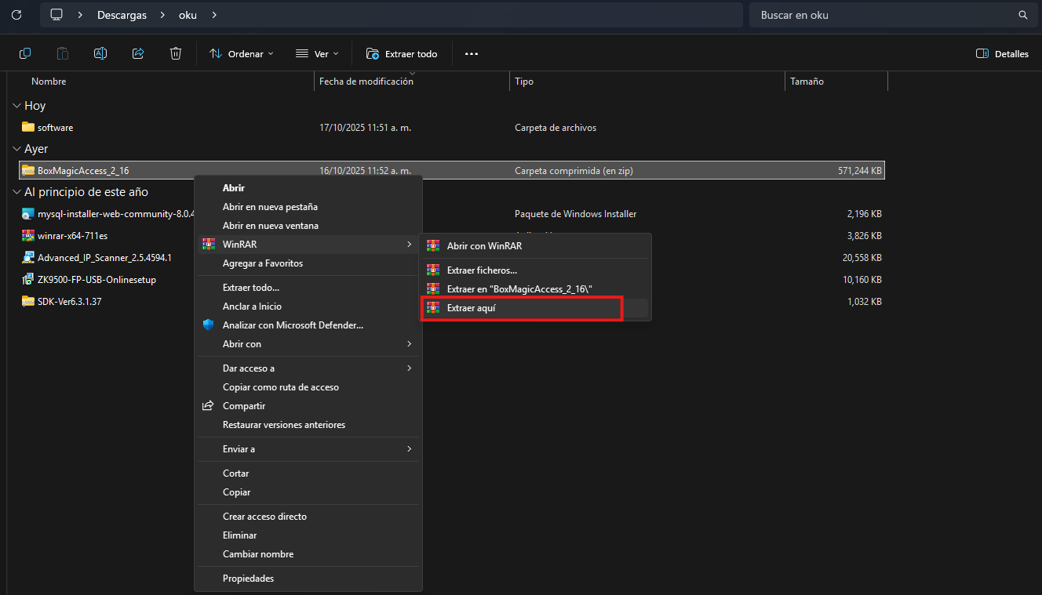Open the Ver view dropdown

coord(317,53)
